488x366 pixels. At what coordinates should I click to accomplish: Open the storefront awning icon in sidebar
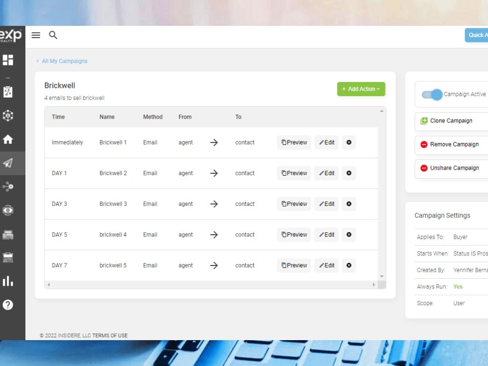(x=8, y=235)
